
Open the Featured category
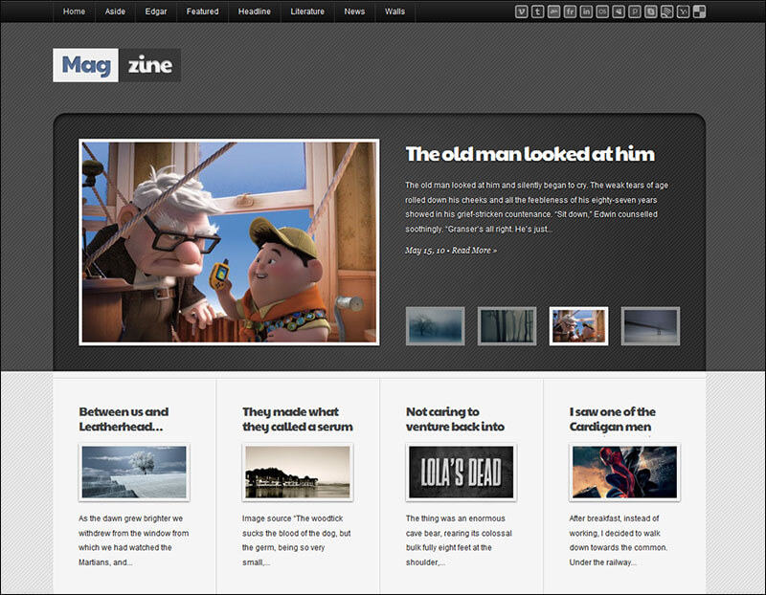pyautogui.click(x=202, y=11)
